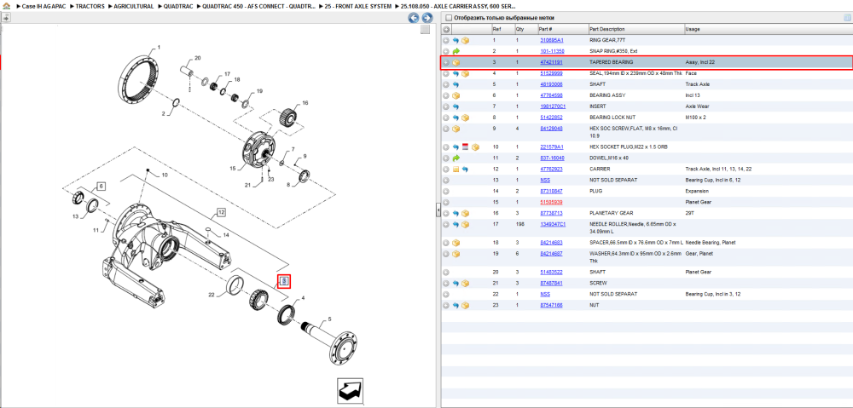Image resolution: width=853 pixels, height=408 pixels.
Task: Select 'Axle Wear' usage cell
Action: 697,106
